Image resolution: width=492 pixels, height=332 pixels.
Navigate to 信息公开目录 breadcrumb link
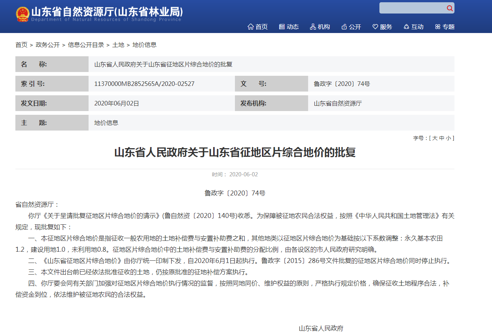(86, 45)
